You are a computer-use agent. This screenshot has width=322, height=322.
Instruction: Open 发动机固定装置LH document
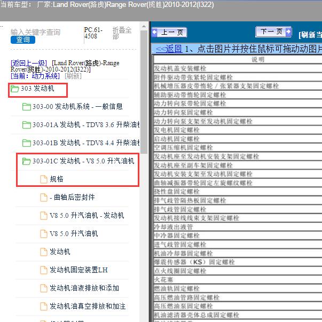(78, 270)
